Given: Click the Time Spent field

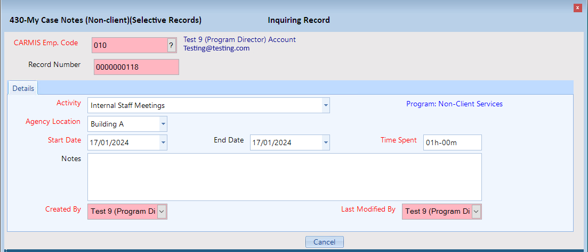Looking at the screenshot, I should [x=452, y=143].
